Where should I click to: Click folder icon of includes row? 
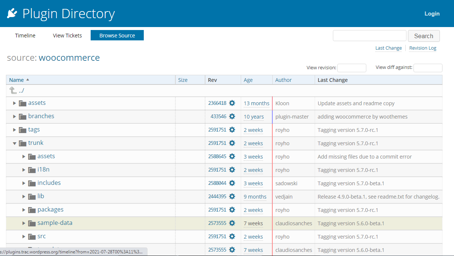pyautogui.click(x=32, y=183)
